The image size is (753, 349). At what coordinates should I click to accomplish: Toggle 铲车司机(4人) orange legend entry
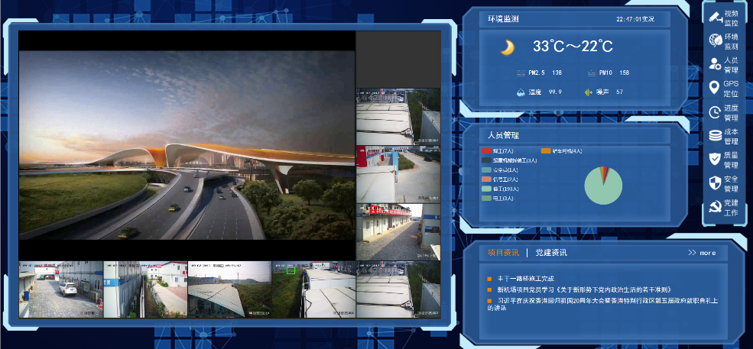[562, 151]
